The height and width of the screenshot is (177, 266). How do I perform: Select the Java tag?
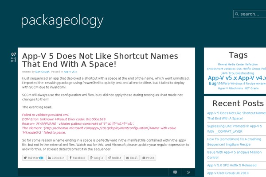coord(224,73)
